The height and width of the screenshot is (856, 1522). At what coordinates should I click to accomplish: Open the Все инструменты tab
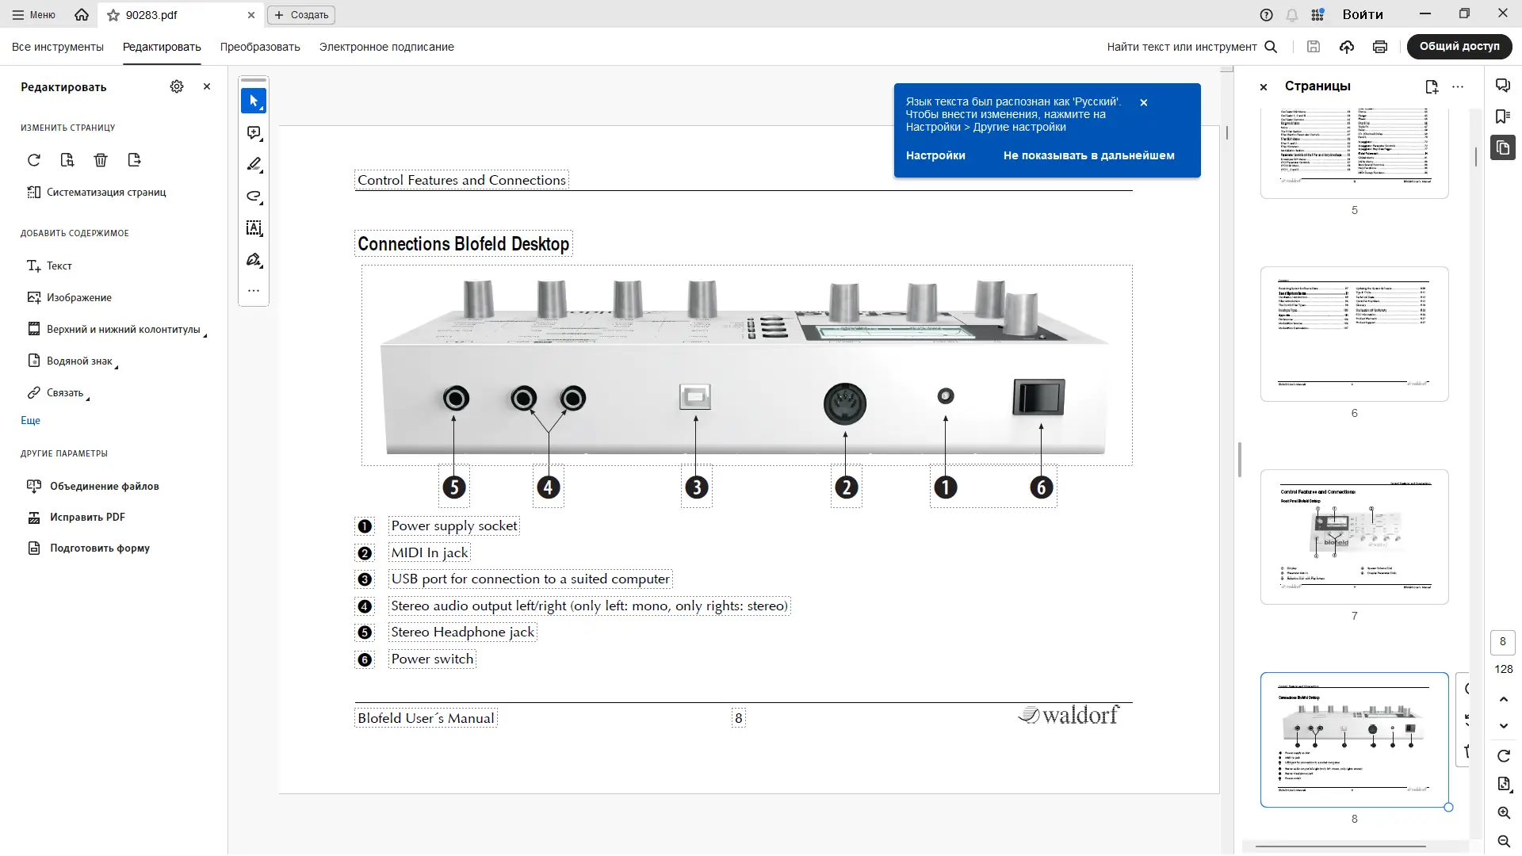(58, 47)
